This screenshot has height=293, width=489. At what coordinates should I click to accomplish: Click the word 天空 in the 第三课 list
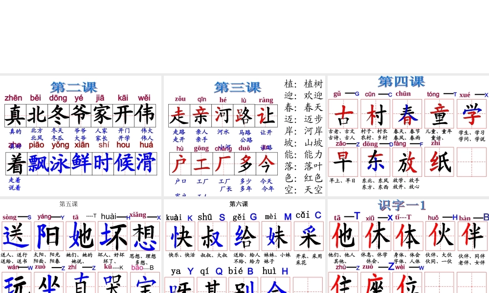pyautogui.click(x=313, y=189)
